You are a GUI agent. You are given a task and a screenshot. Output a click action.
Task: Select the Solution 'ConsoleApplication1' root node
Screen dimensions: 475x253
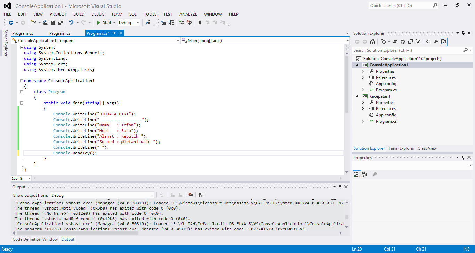coord(402,59)
